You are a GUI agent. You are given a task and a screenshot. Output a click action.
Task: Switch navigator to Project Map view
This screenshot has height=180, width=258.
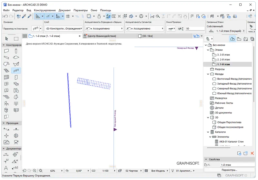tap(232, 39)
